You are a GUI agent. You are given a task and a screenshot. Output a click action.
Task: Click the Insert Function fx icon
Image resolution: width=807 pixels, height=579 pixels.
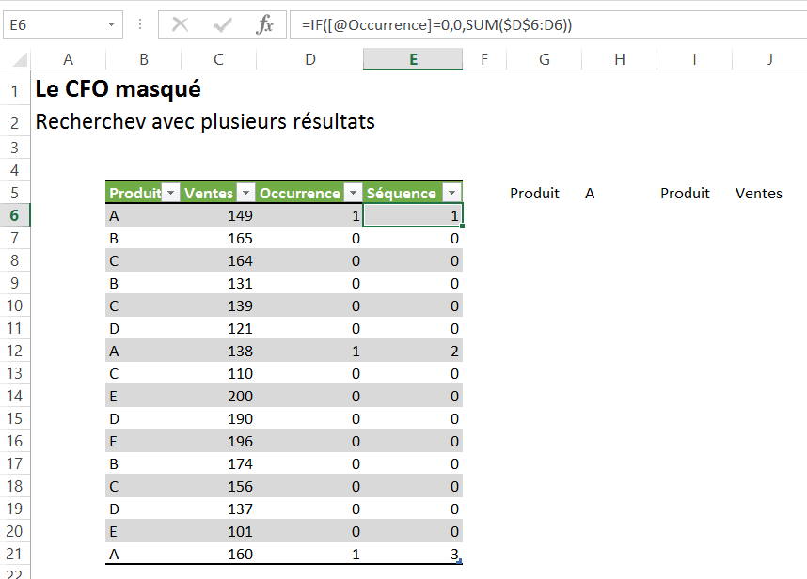click(x=265, y=25)
